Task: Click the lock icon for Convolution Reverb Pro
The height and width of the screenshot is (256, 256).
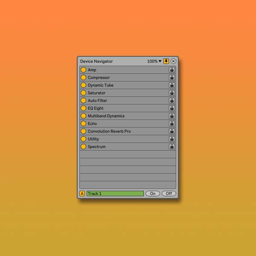Action: click(172, 131)
